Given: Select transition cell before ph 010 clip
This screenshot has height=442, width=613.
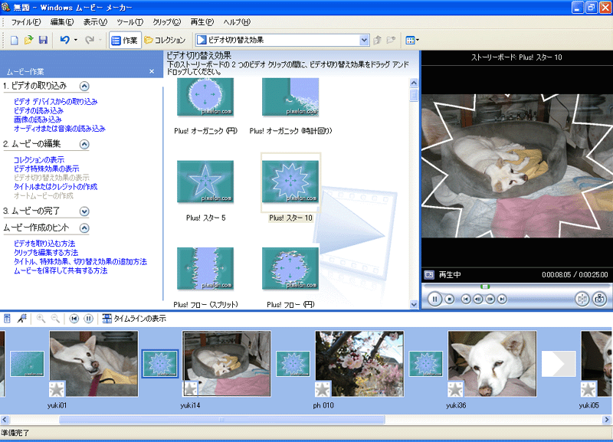Looking at the screenshot, I should tap(293, 364).
